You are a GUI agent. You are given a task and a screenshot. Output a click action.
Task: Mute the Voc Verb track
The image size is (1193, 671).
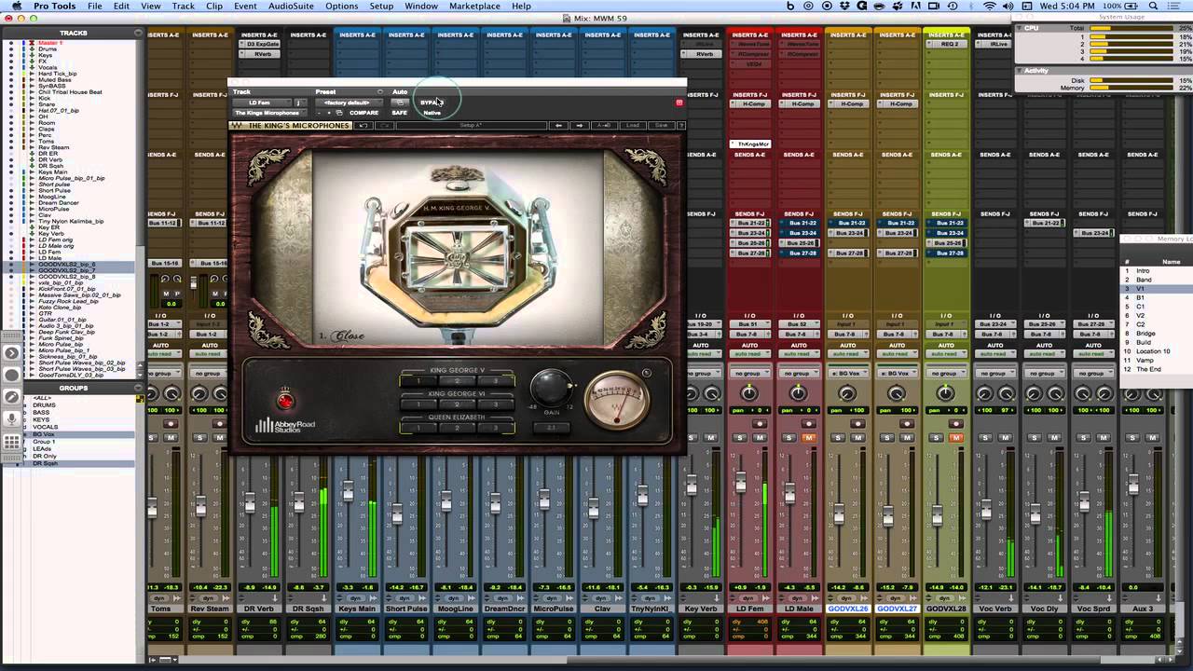(x=1006, y=437)
